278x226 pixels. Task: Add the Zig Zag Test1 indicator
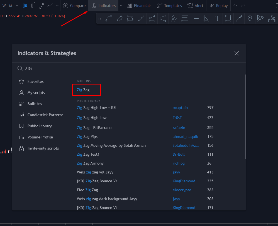[88, 154]
